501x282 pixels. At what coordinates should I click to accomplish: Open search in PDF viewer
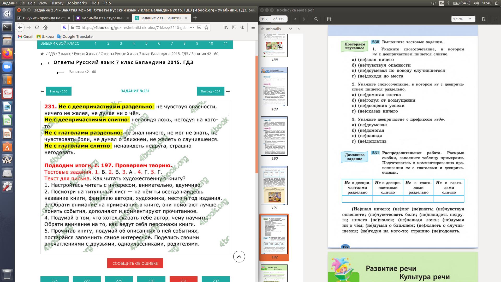click(316, 19)
